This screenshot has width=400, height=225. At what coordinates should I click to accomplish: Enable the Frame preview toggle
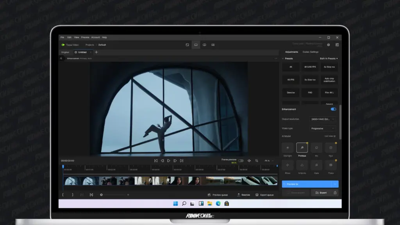pos(241,161)
